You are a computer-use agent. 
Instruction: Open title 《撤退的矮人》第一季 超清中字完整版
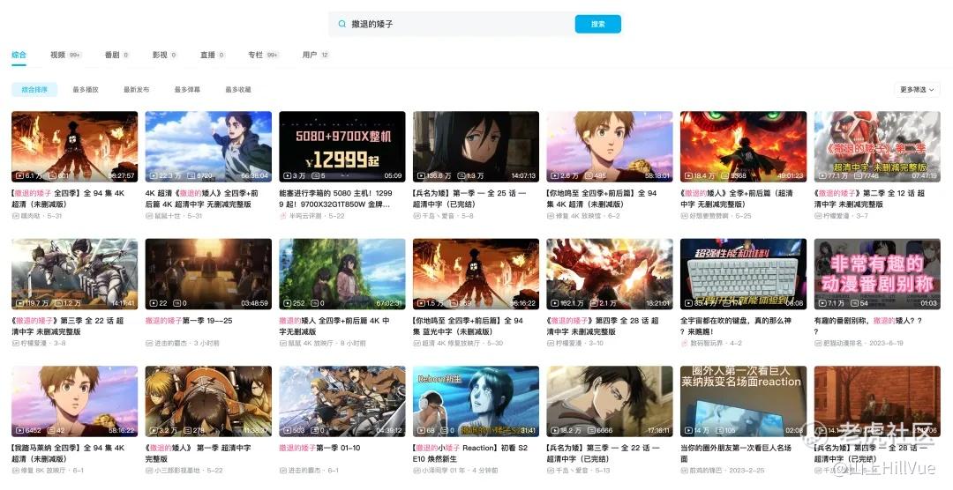[x=199, y=453]
